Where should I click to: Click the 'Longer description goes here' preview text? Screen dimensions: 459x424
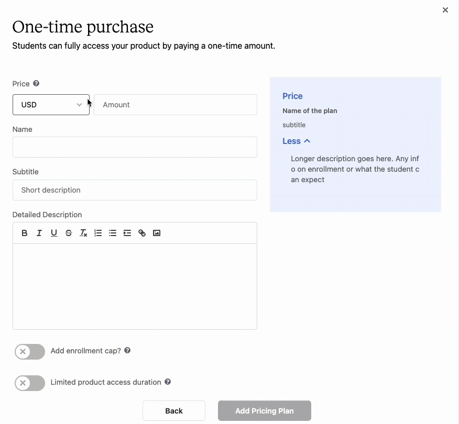click(355, 169)
